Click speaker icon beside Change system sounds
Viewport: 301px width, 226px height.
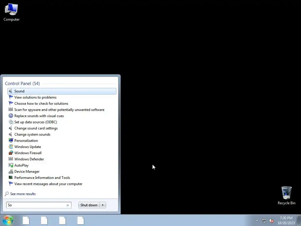[x=11, y=134]
